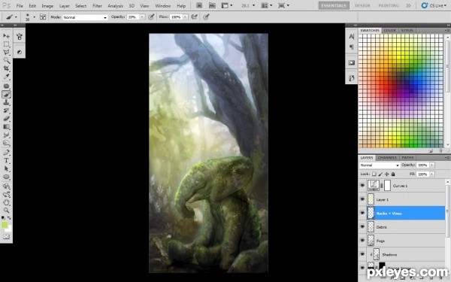Open the Analysis menu
Screen dimensions: 451x282
[115, 6]
